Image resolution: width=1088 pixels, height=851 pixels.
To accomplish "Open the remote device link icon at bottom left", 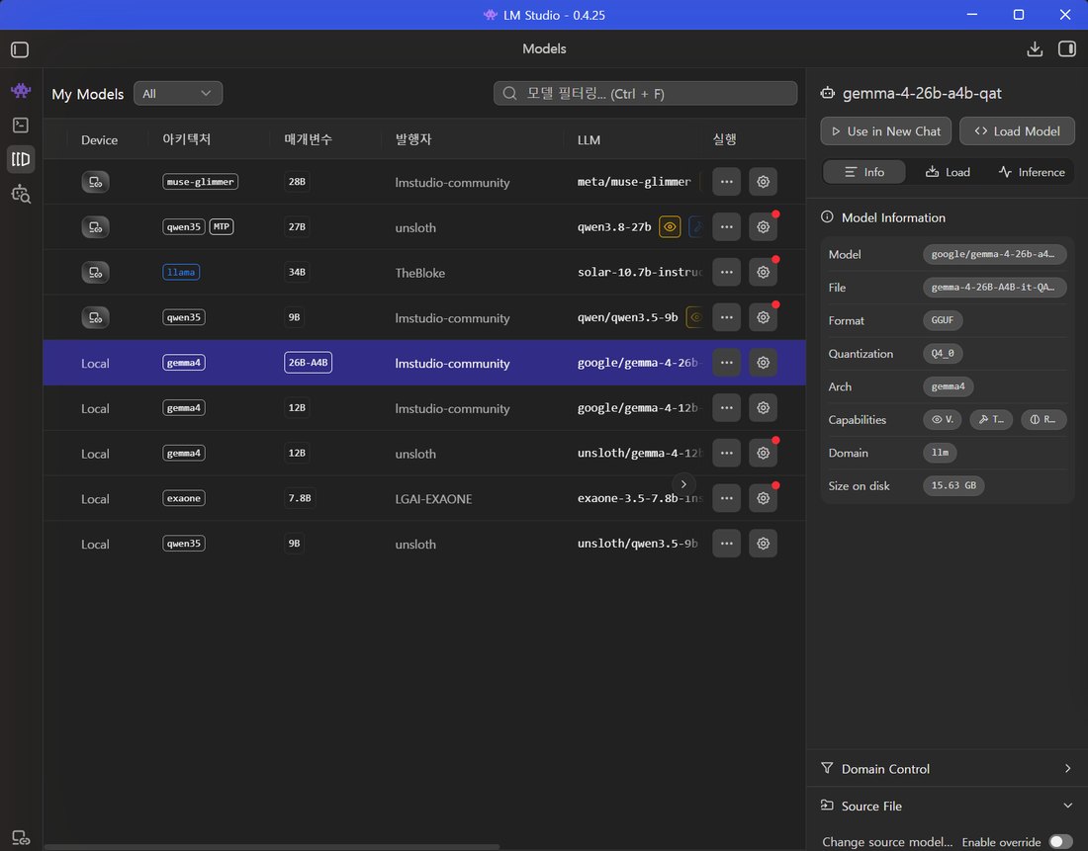I will 21,837.
